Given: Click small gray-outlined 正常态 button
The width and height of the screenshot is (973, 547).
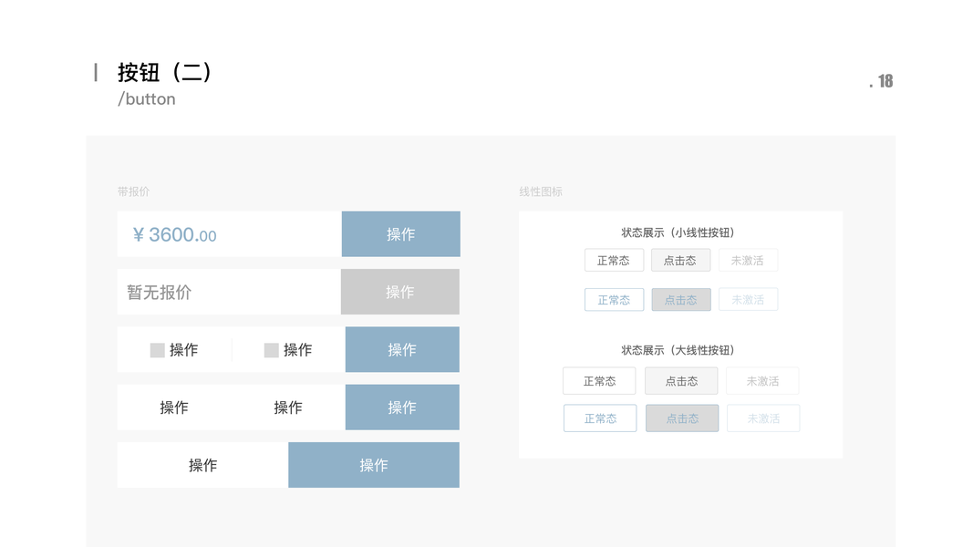Looking at the screenshot, I should 614,261.
